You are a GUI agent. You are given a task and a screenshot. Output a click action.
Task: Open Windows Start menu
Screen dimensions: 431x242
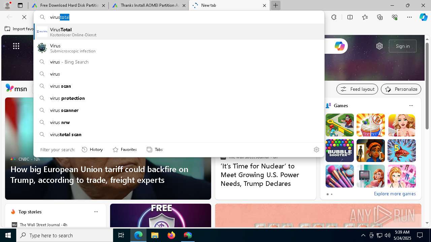pyautogui.click(x=8, y=235)
